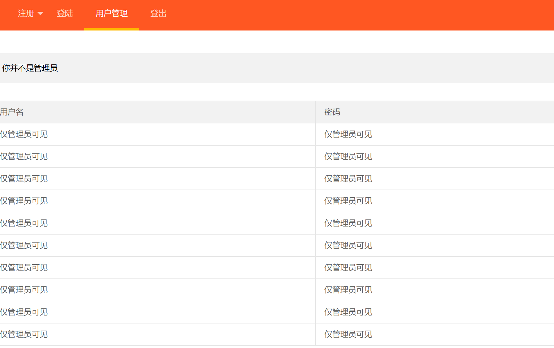Click the 用户名 column header
The height and width of the screenshot is (348, 554).
pyautogui.click(x=12, y=112)
